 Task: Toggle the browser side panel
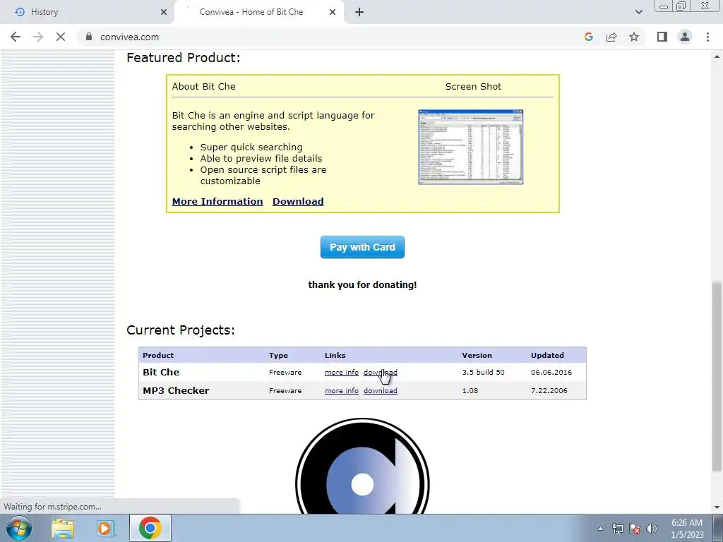(x=662, y=37)
